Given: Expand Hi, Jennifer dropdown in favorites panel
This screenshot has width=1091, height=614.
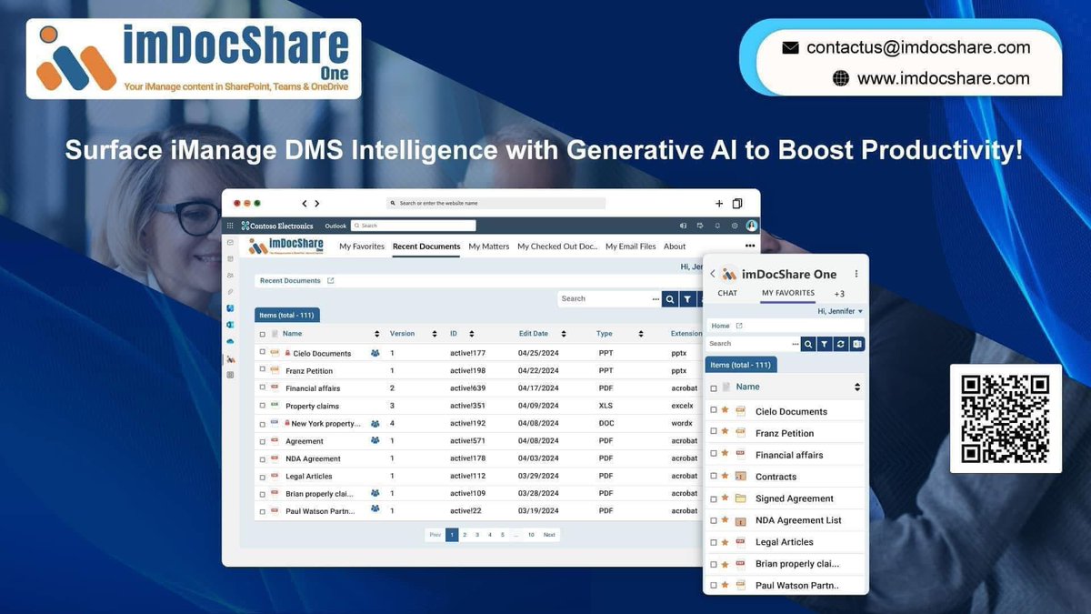Looking at the screenshot, I should [840, 311].
